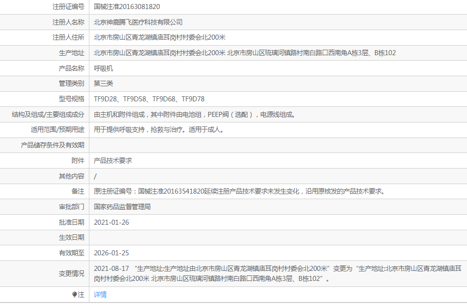Click the bulb icon beside 注
This screenshot has height=305, width=467.
(x=74, y=294)
